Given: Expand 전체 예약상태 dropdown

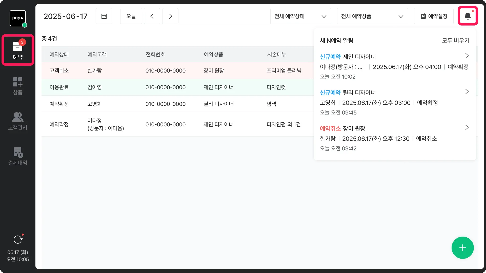Looking at the screenshot, I should pos(300,16).
